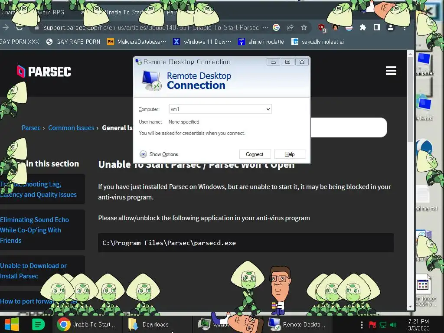Open the share page icon in Chrome
The width and height of the screenshot is (444, 333).
[x=290, y=27]
